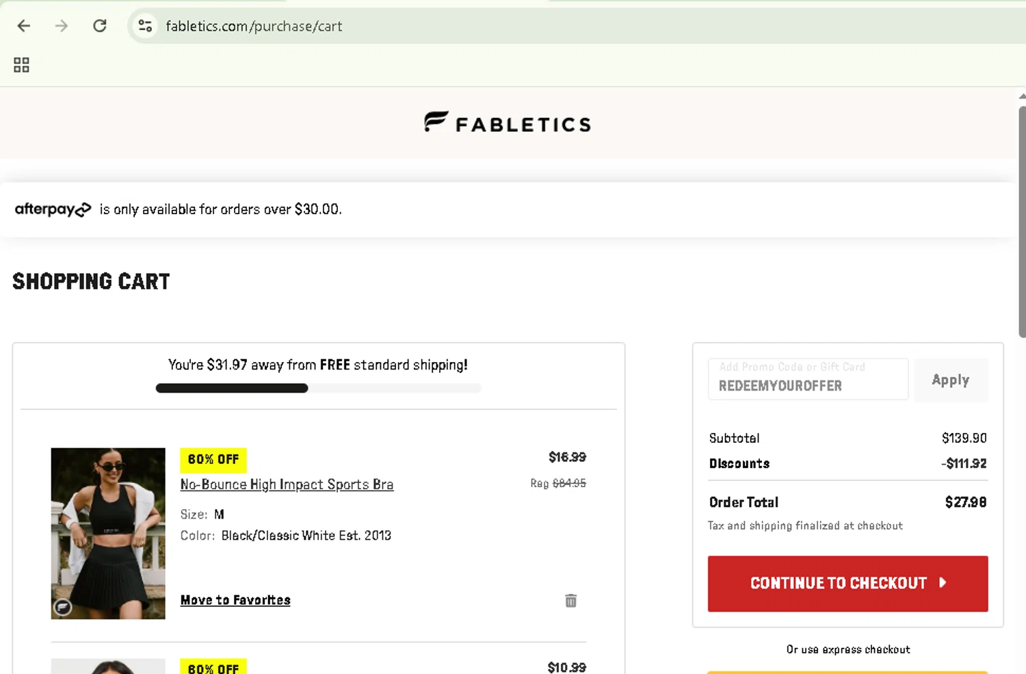This screenshot has width=1026, height=674.
Task: Open the site information icon in the address bar
Action: pos(145,26)
